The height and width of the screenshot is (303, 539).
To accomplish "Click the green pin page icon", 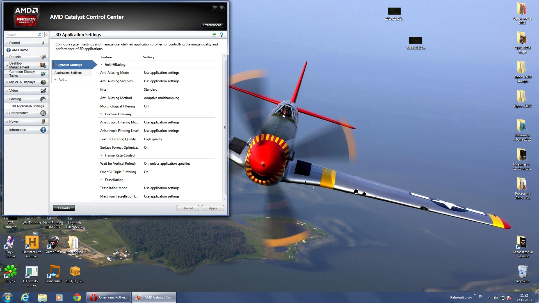I will click(x=214, y=35).
